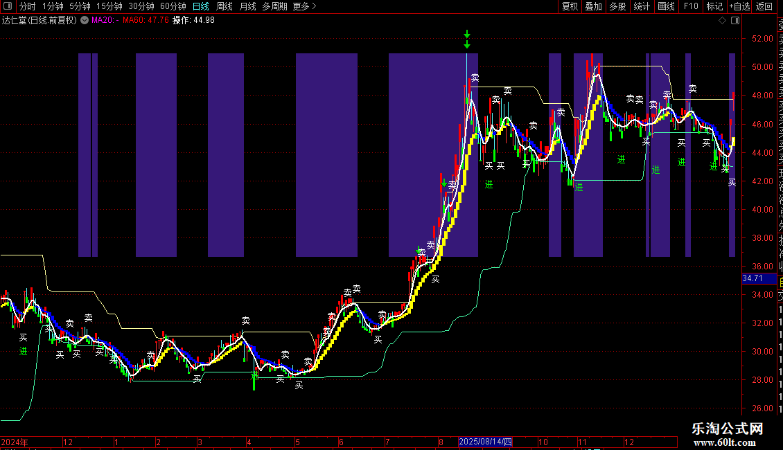783x450 pixels.
Task: Select the 5分钟 period tab
Action: coord(80,6)
